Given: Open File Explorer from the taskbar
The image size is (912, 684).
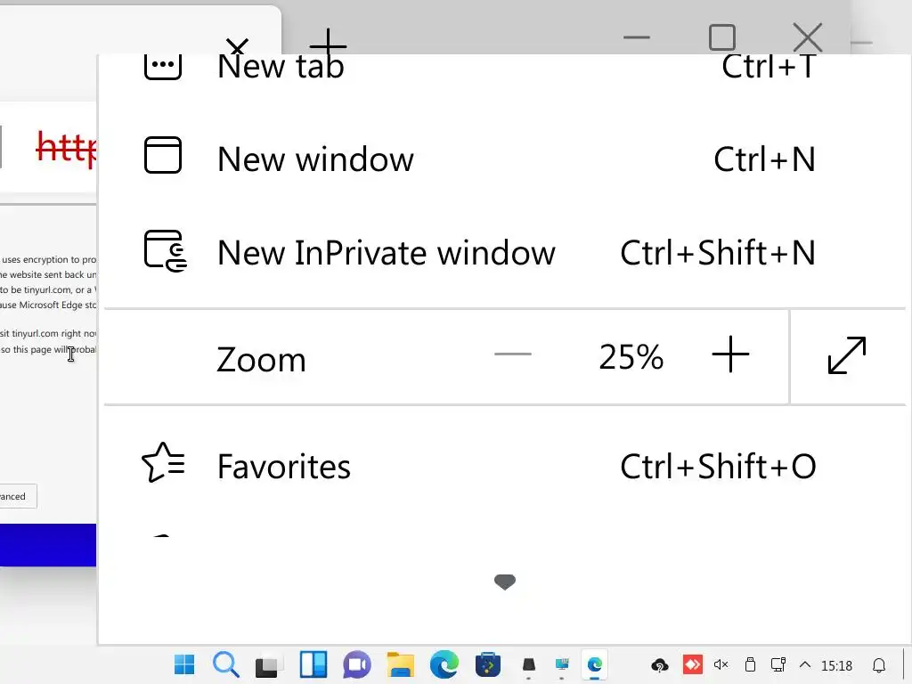Looking at the screenshot, I should click(401, 664).
